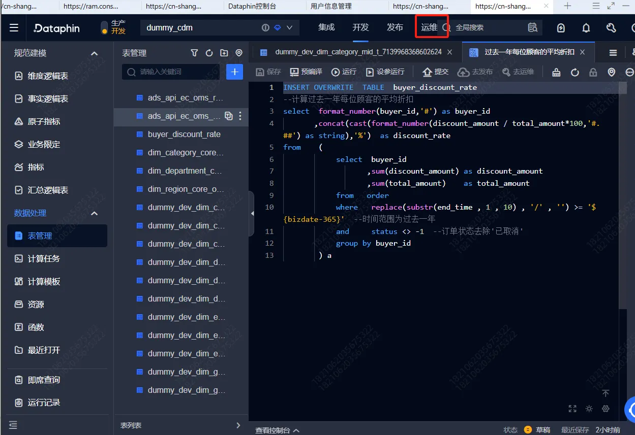
Task: Open 资源 in sidebar
Action: pyautogui.click(x=29, y=304)
